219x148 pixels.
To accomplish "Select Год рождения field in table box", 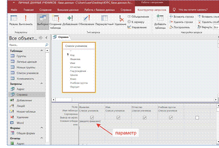I will (x=78, y=71).
